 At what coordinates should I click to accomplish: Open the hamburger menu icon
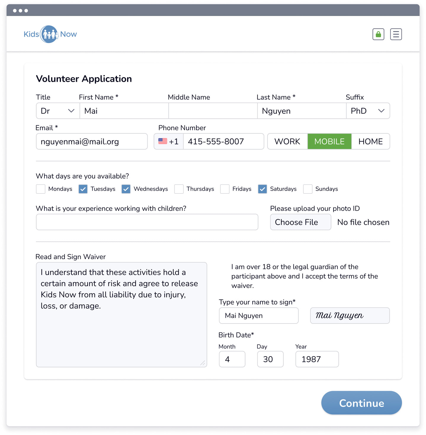[396, 34]
